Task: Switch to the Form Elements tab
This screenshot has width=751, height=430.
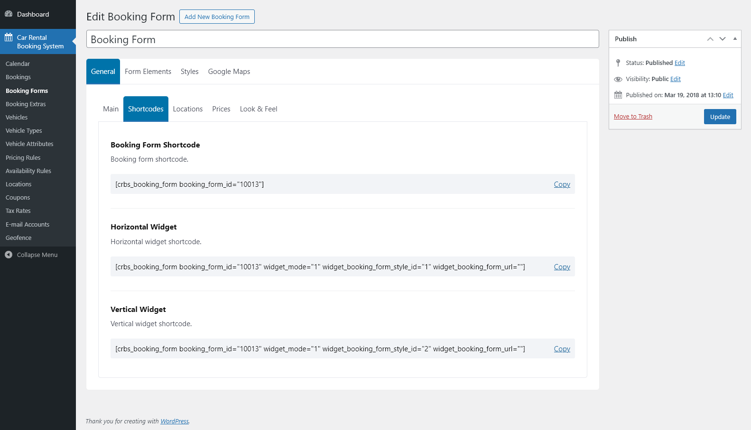Action: coord(148,72)
